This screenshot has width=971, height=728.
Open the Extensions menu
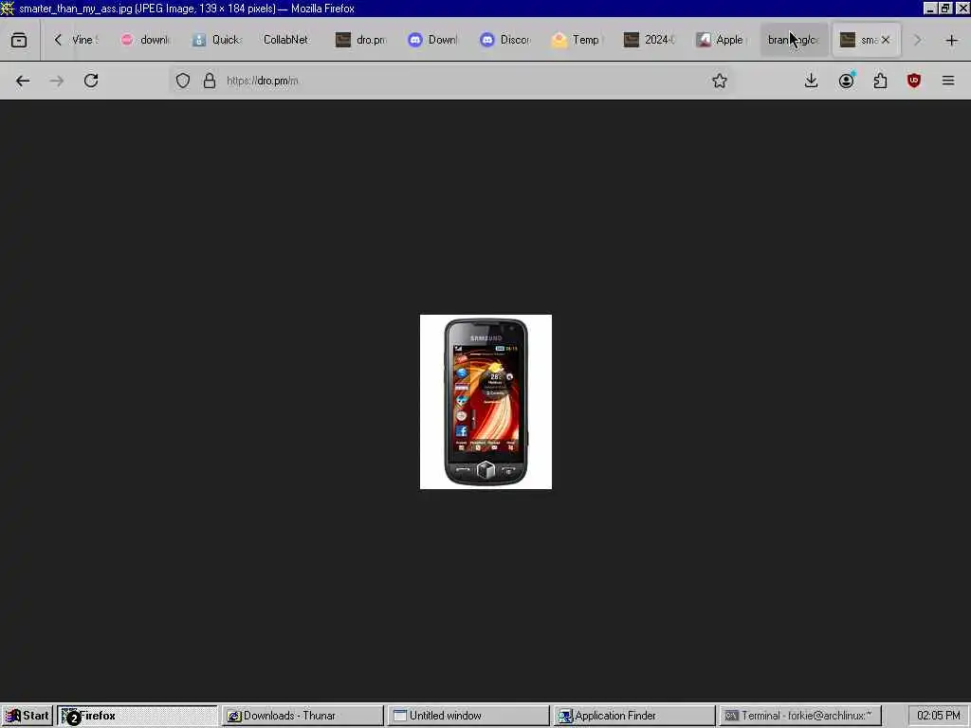point(880,82)
